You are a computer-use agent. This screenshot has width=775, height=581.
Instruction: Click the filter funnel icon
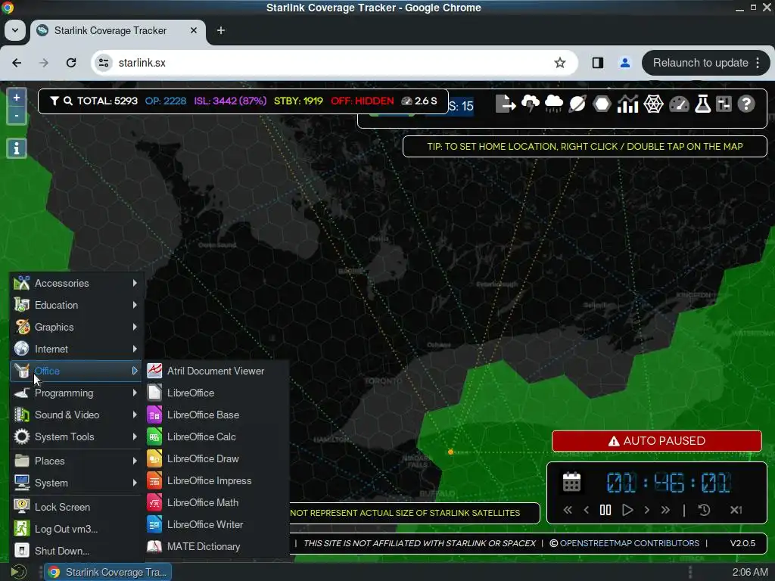(x=54, y=101)
